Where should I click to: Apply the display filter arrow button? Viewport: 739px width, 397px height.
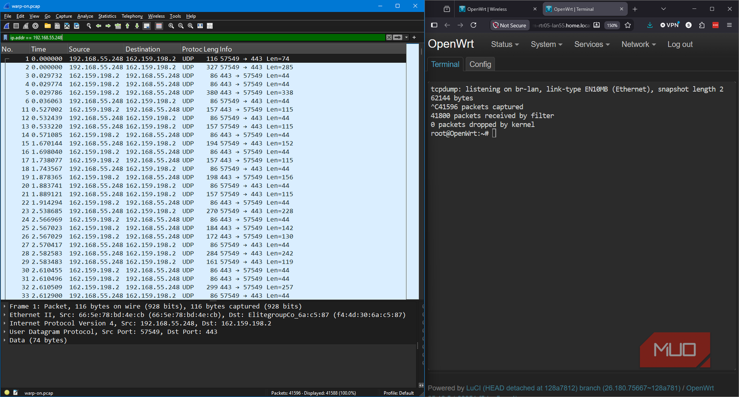pyautogui.click(x=398, y=38)
